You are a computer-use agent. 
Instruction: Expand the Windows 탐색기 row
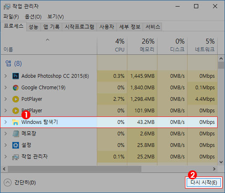[5, 122]
